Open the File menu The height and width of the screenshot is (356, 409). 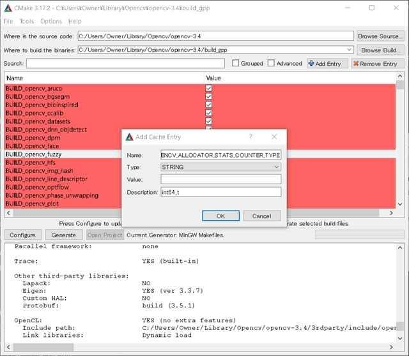click(x=8, y=21)
